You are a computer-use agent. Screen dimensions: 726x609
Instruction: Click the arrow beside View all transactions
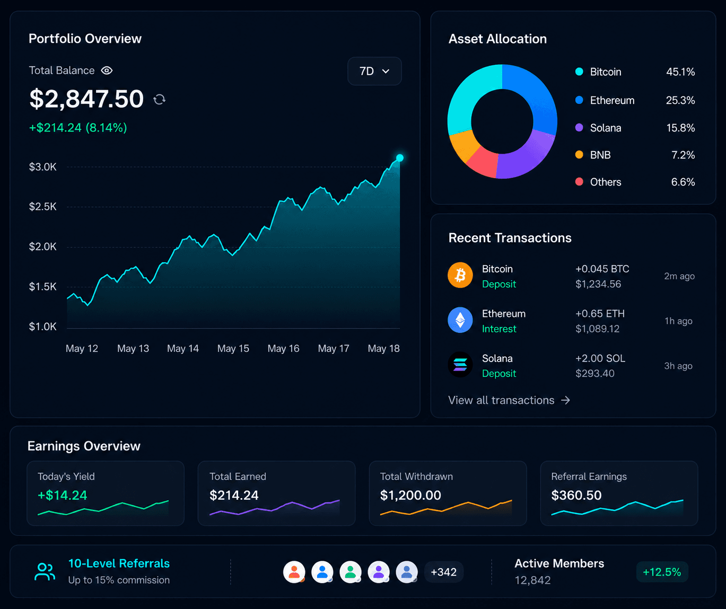tap(565, 400)
